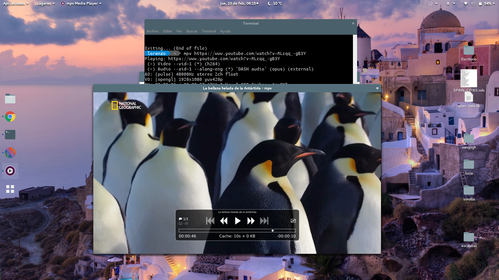Click the elapsed time 00:00:46
This screenshot has width=499, height=280.
click(x=187, y=236)
